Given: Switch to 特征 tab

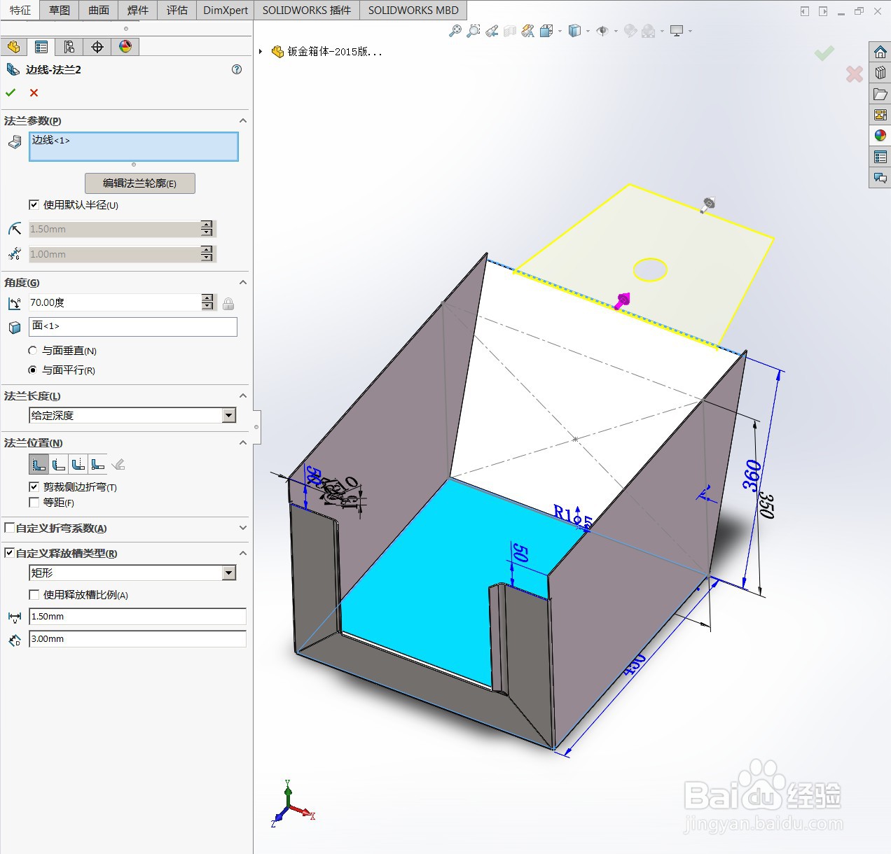Looking at the screenshot, I should pos(20,10).
